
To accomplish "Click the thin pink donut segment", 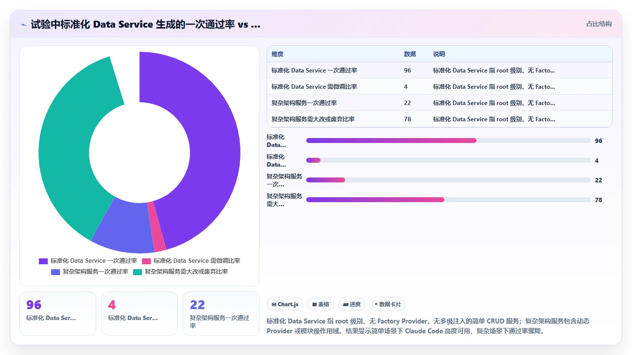I will [x=157, y=227].
